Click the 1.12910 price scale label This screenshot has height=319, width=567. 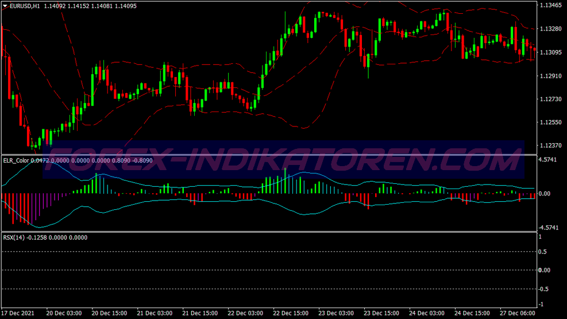coord(551,76)
